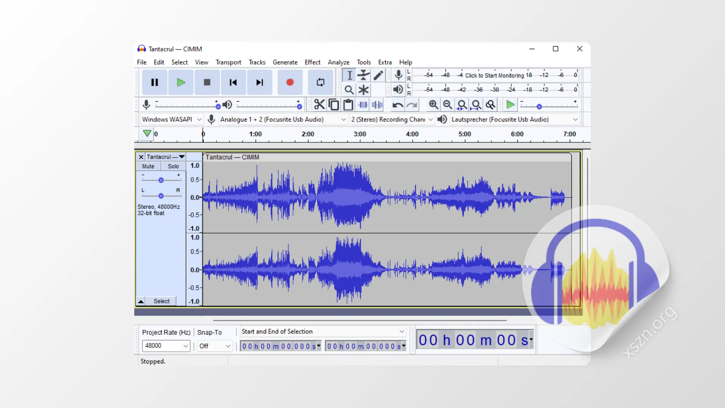Zoom in on the waveform
Viewport: 725px width, 408px height.
[433, 105]
